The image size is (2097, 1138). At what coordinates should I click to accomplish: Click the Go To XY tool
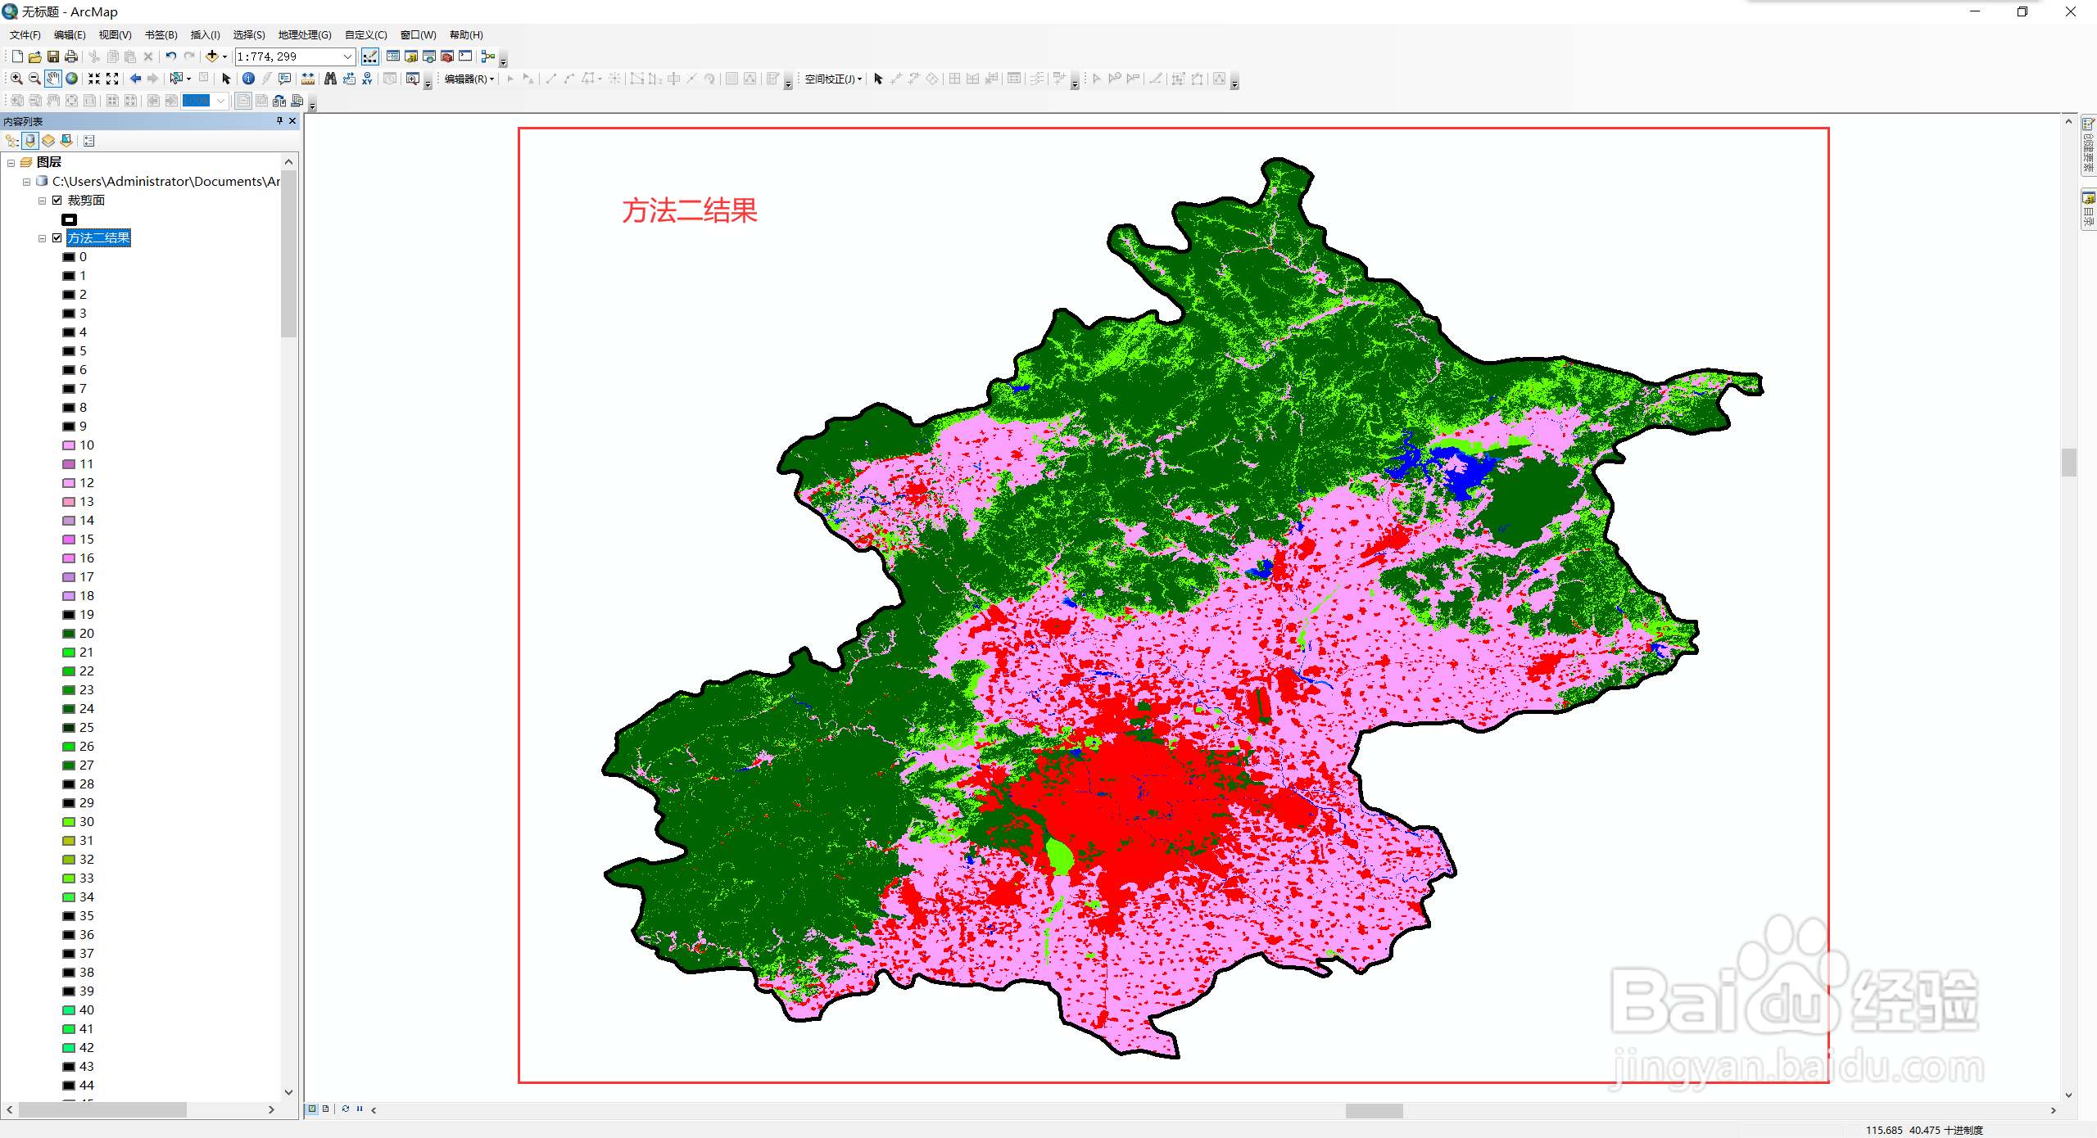367,79
